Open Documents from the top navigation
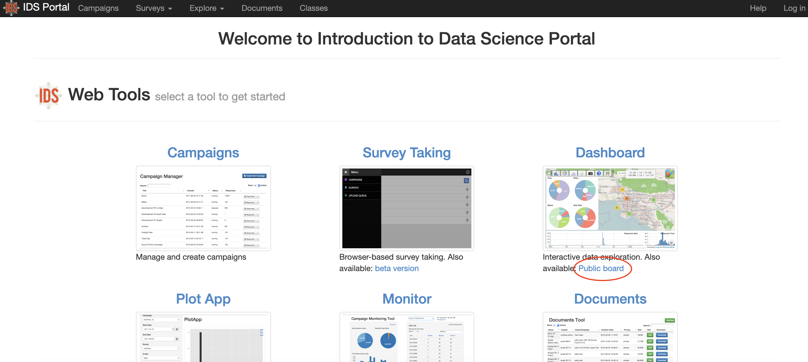 point(262,8)
